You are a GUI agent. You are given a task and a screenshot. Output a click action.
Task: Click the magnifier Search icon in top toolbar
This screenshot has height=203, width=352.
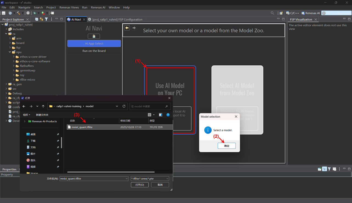pos(272,13)
